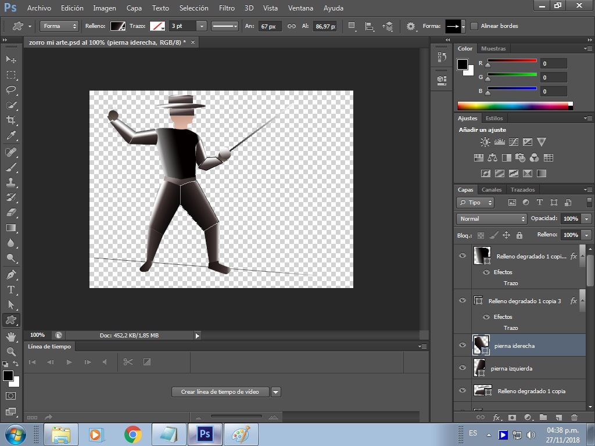Screen dimensions: 595x446
Task: Delete layer with trash icon
Action: tap(574, 417)
